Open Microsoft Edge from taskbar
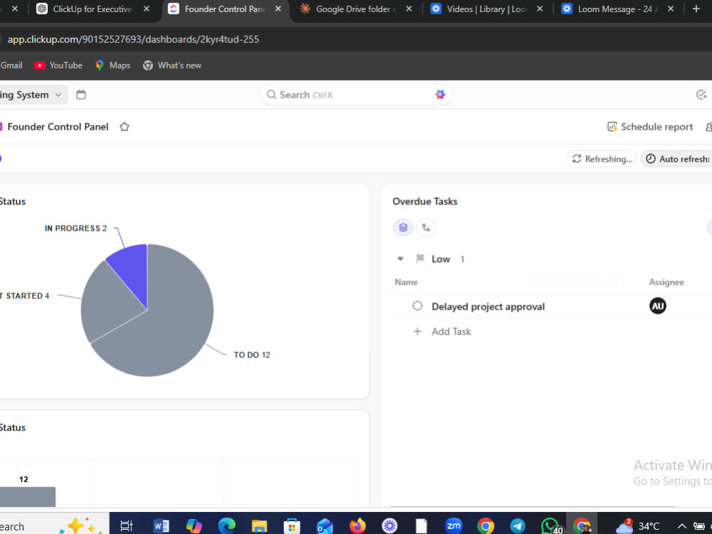This screenshot has width=712, height=534. (226, 526)
